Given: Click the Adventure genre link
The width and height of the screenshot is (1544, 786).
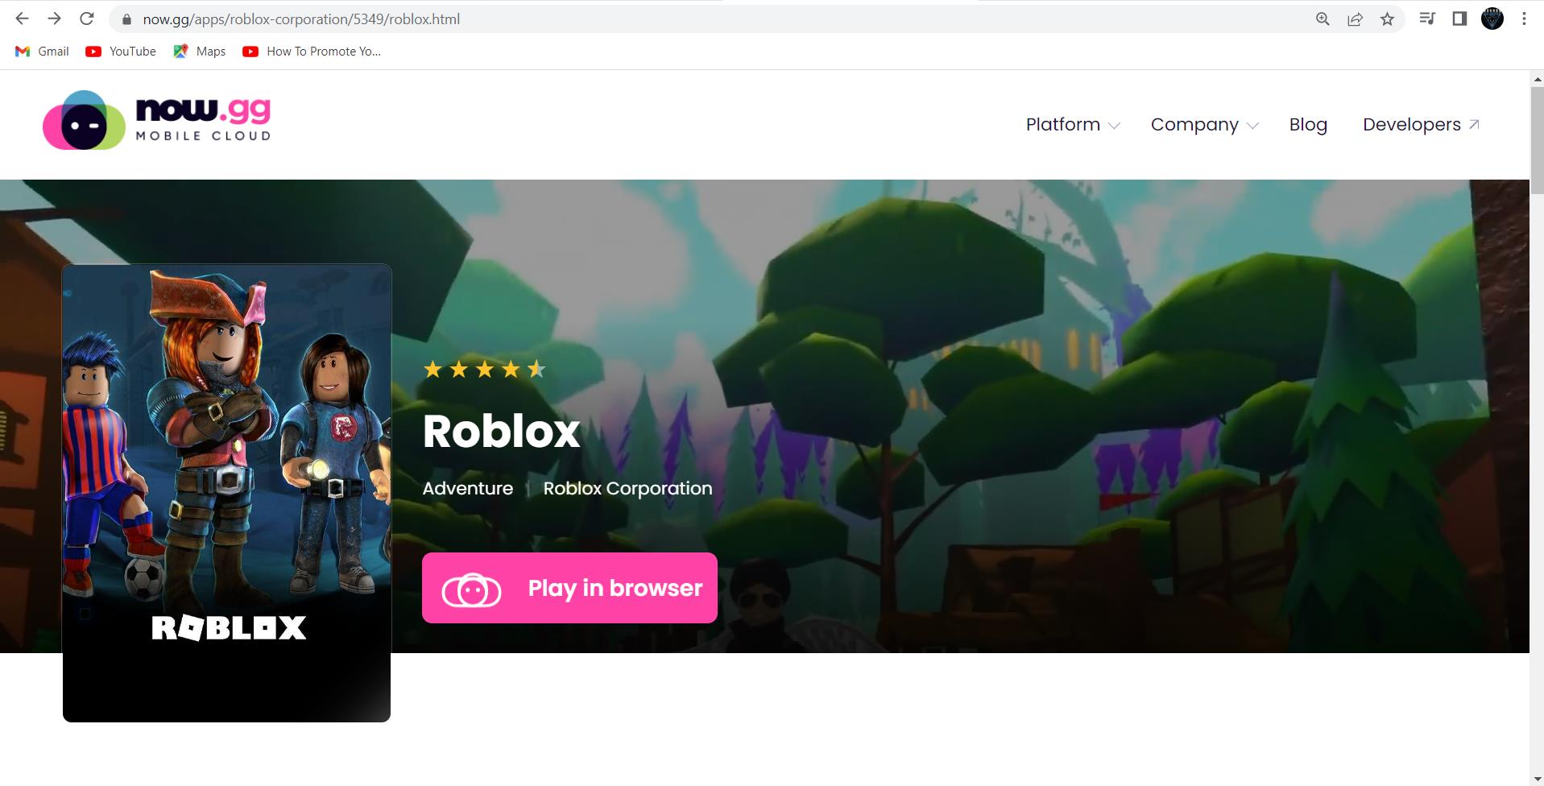Looking at the screenshot, I should (468, 489).
